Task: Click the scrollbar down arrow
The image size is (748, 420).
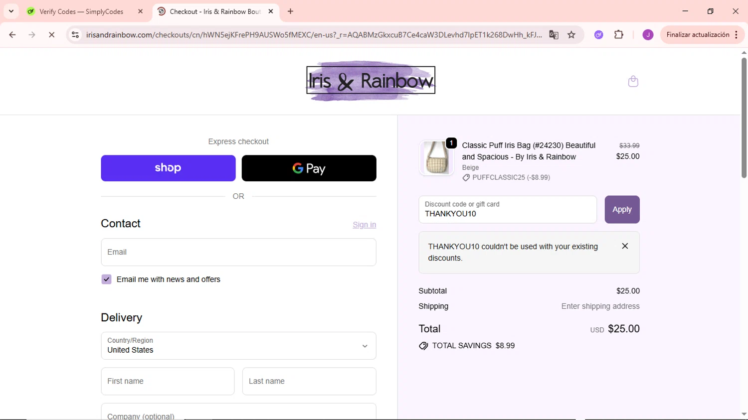Action: click(x=744, y=415)
